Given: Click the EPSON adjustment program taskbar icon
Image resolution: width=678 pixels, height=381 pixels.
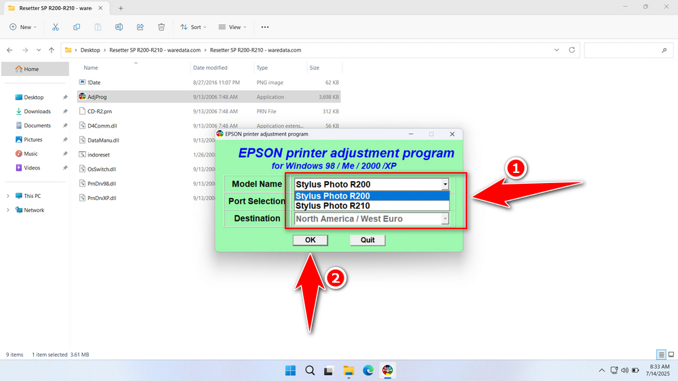Looking at the screenshot, I should (387, 371).
